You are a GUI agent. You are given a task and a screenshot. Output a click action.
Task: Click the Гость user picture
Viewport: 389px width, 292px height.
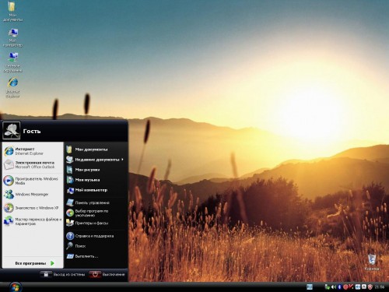coord(12,131)
